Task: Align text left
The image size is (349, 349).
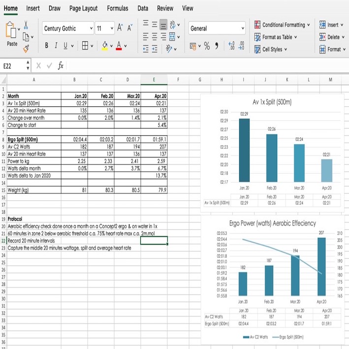Action: (x=146, y=36)
